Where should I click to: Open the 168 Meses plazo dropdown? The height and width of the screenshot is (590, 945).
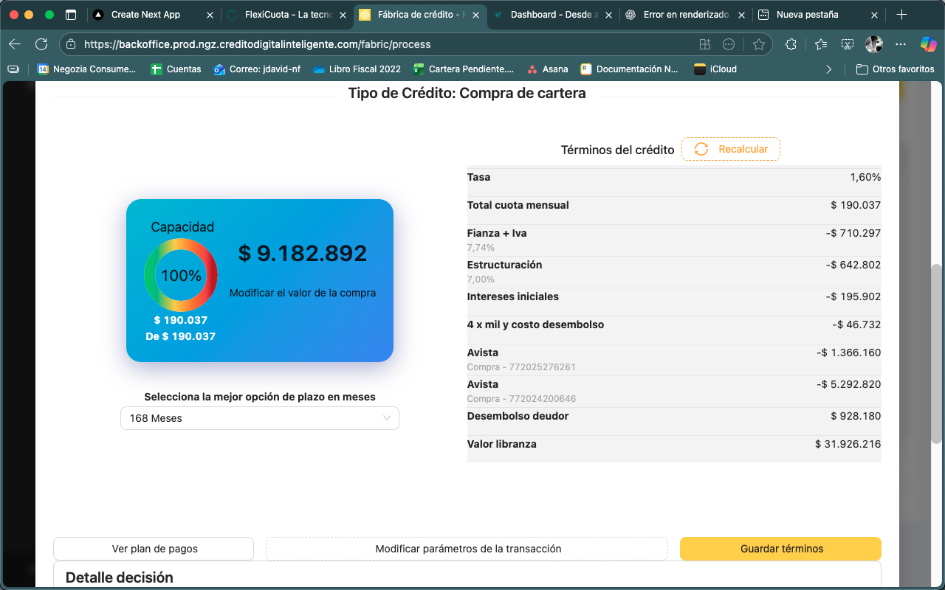click(259, 418)
